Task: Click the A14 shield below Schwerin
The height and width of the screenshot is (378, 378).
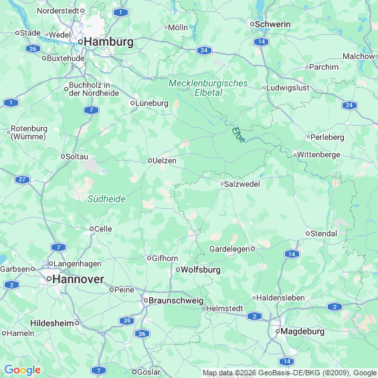Action: pyautogui.click(x=262, y=41)
